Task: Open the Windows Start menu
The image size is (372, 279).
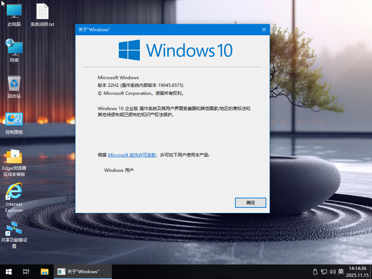Action: click(9, 272)
